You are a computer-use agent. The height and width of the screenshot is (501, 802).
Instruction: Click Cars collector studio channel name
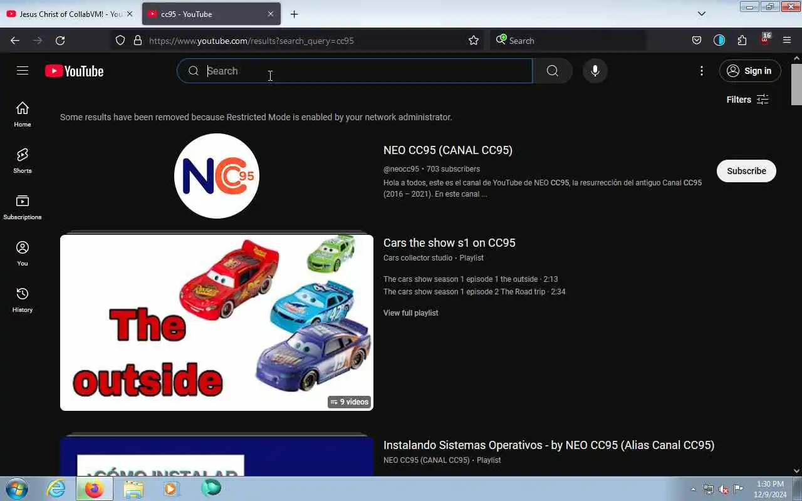tap(418, 258)
